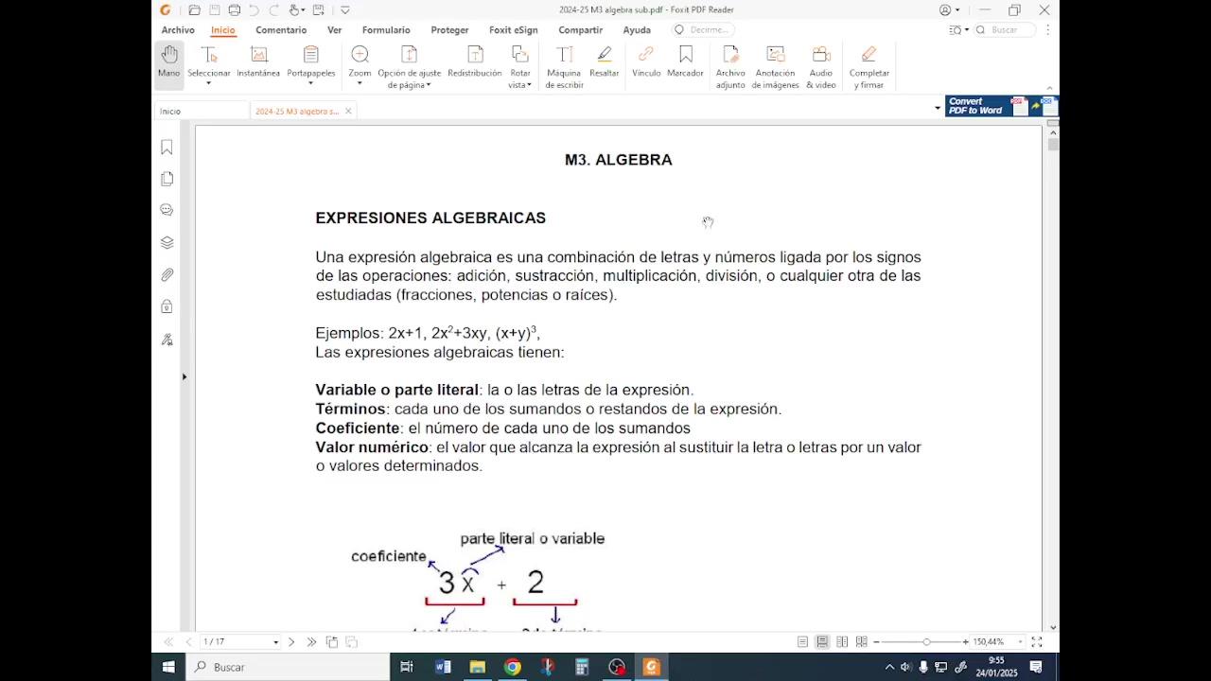Select the Resaltar highlight tool
Screen dimensions: 1211x681
605,61
